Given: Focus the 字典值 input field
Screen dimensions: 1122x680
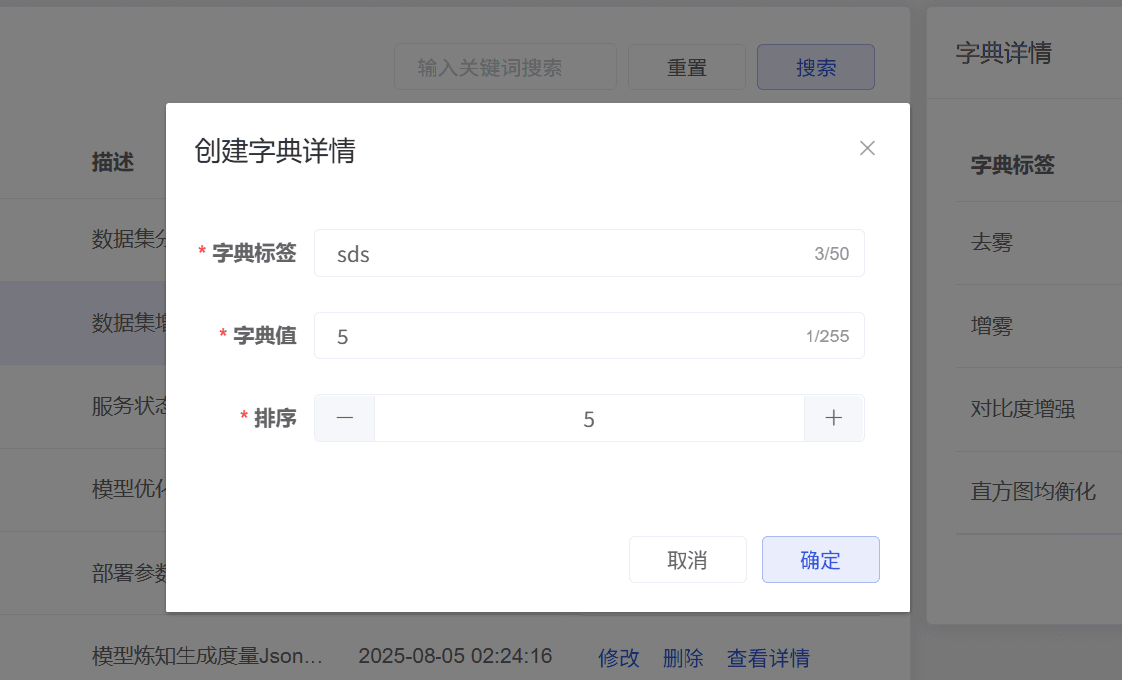Looking at the screenshot, I should pyautogui.click(x=565, y=337).
